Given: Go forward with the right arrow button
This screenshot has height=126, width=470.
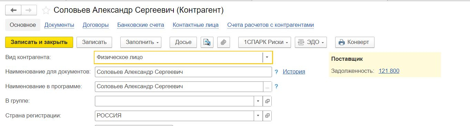Looking at the screenshot, I should [29, 10].
